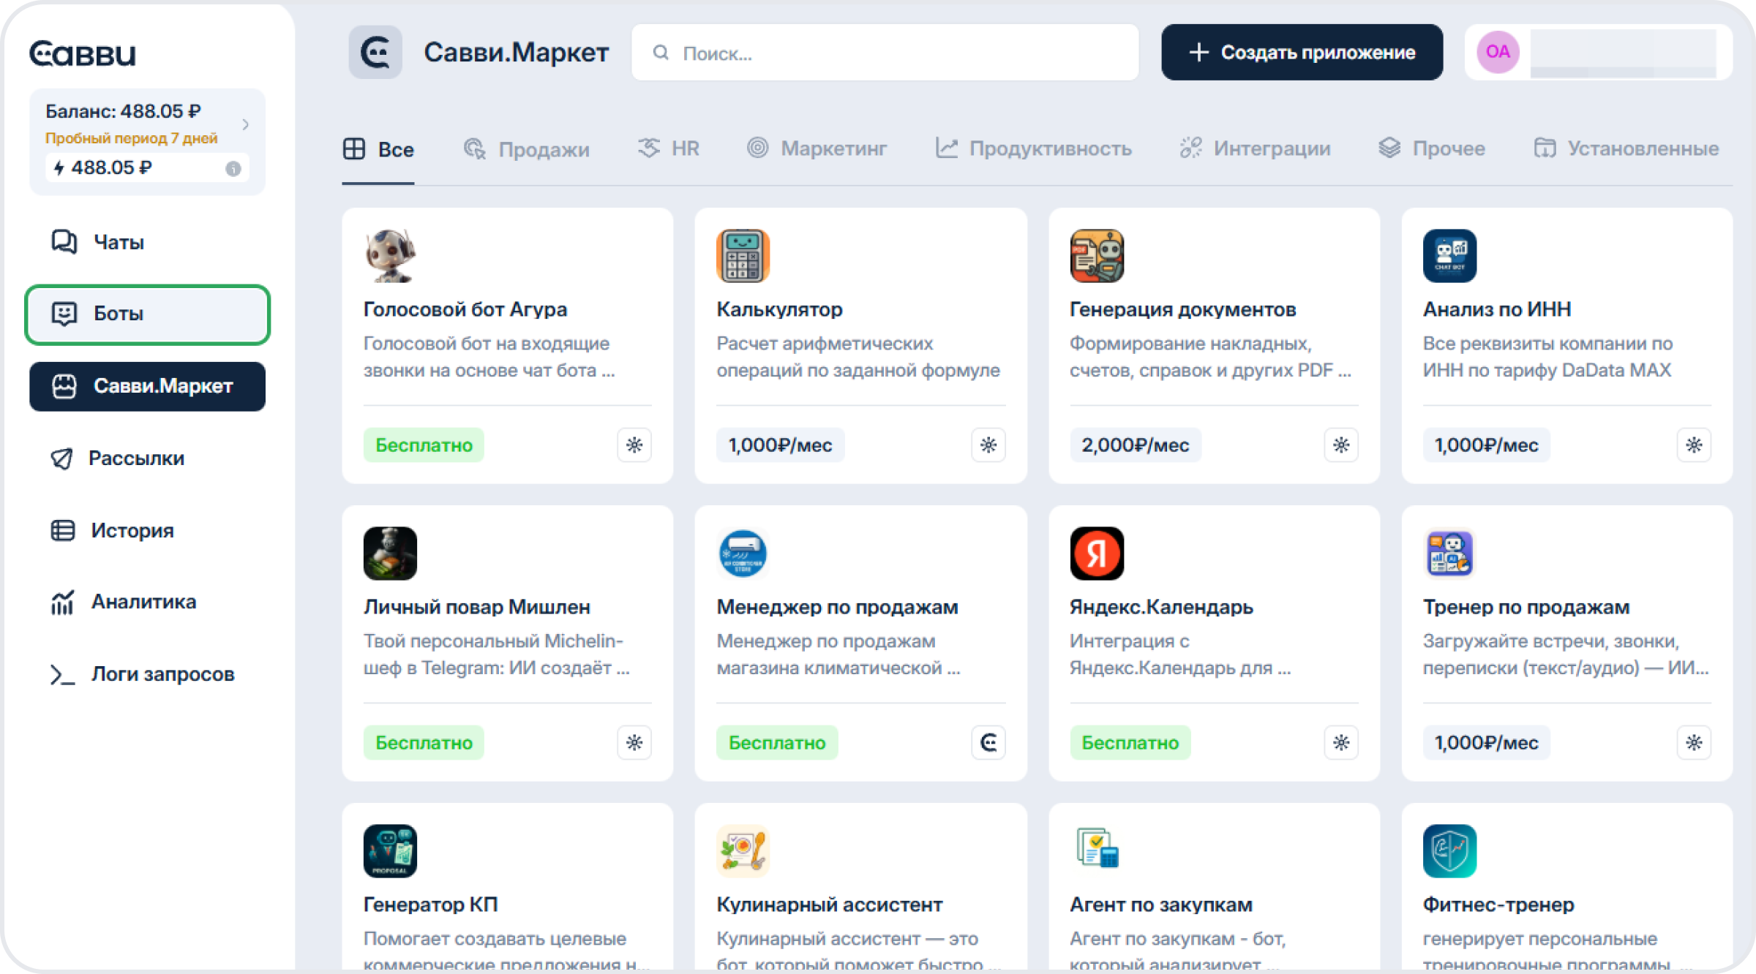Expand the balance panel chevron arrow

click(246, 124)
